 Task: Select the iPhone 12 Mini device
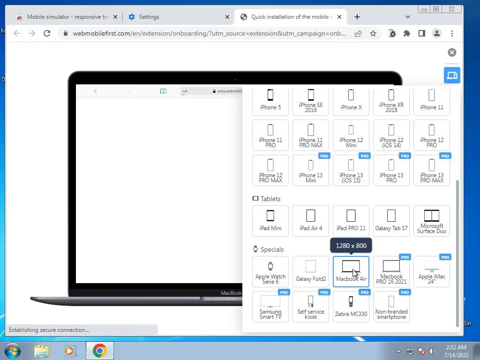pyautogui.click(x=351, y=135)
